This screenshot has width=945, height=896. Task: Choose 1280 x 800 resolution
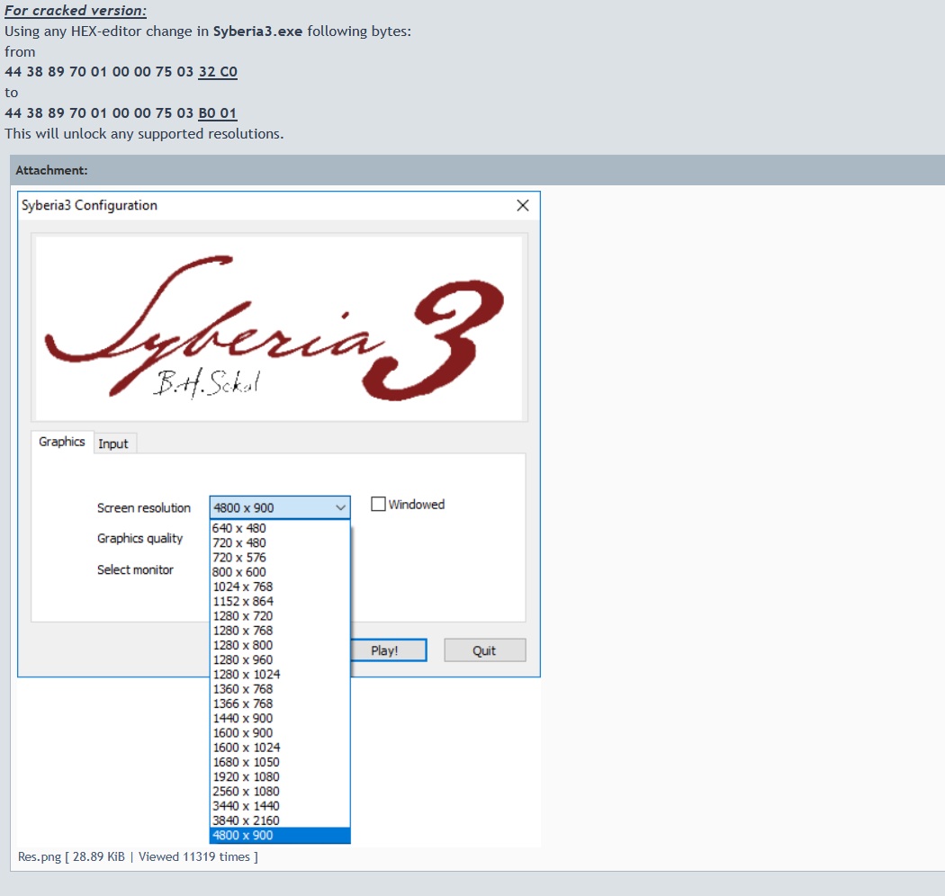(280, 645)
